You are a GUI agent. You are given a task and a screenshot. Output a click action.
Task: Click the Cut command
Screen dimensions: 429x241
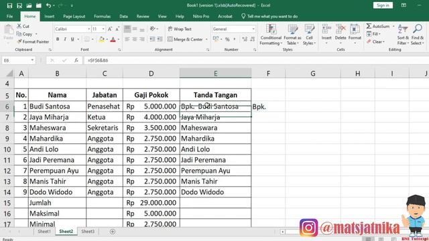click(x=23, y=26)
